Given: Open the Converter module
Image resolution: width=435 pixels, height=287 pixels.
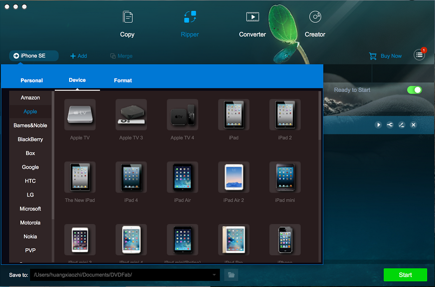Looking at the screenshot, I should pyautogui.click(x=252, y=24).
